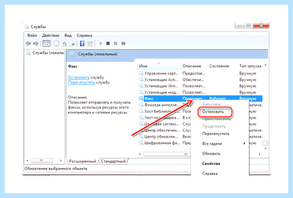Click the Факс service gear icon
293x198 pixels.
tap(141, 99)
